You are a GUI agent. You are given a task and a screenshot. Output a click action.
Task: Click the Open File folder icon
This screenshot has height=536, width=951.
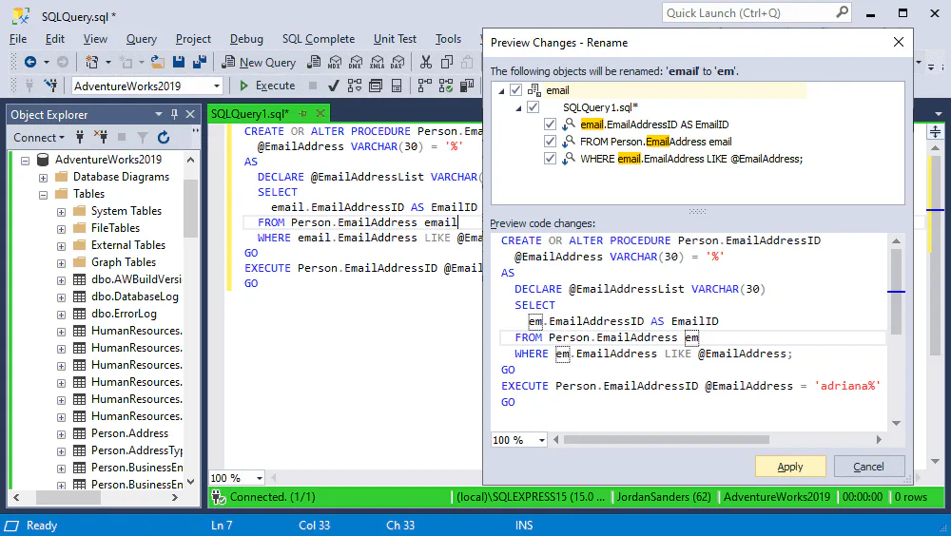(x=158, y=62)
